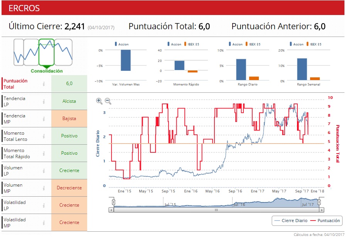
Task: Click the Positivo value for Momento Total Rápido
Action: (x=69, y=153)
